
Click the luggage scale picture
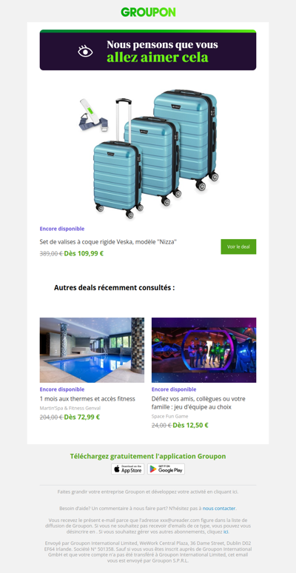(92, 115)
